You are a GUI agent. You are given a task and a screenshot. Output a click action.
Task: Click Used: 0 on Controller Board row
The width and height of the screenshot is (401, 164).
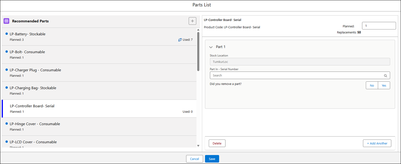(x=187, y=112)
